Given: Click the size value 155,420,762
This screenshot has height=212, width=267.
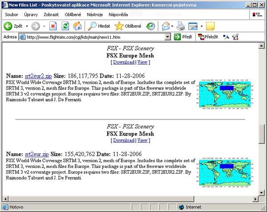Looking at the screenshot, I should pos(80,154).
